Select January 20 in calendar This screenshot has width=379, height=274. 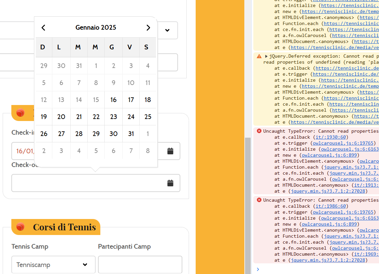pyautogui.click(x=61, y=117)
